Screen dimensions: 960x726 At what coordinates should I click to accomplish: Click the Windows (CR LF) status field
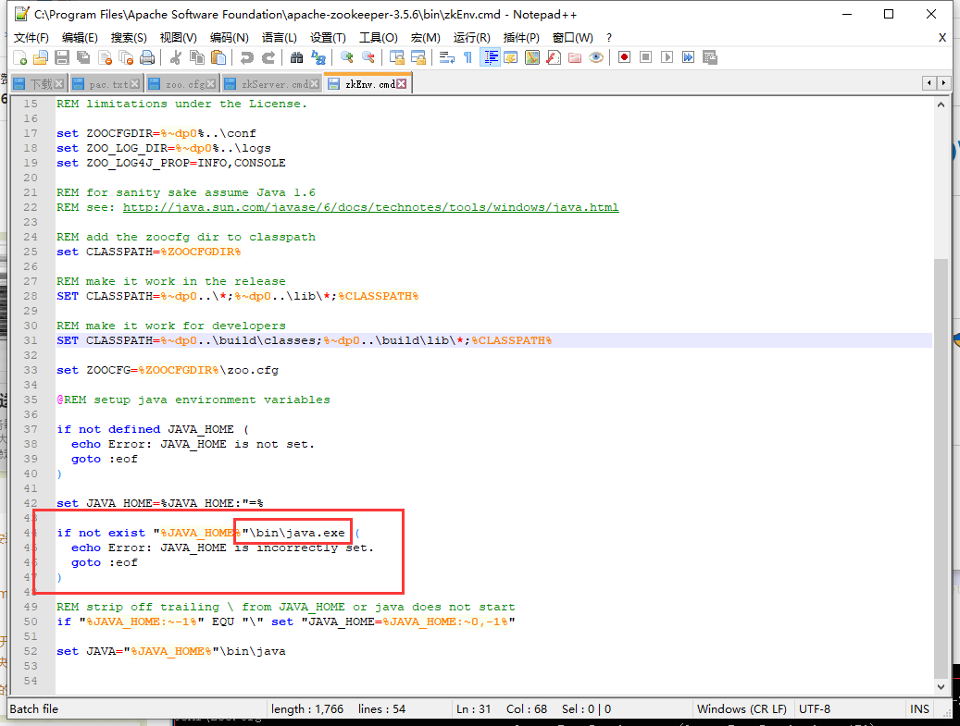click(x=741, y=709)
